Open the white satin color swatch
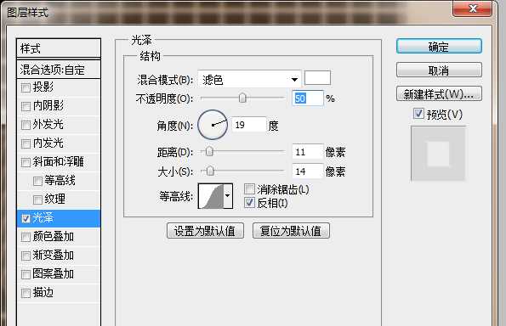This screenshot has width=506, height=326. (x=317, y=78)
